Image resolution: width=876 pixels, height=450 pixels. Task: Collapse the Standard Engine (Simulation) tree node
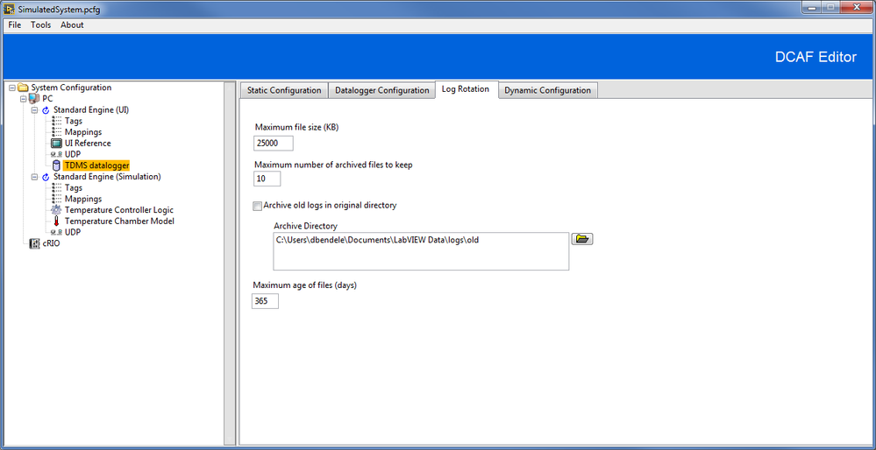[34, 177]
